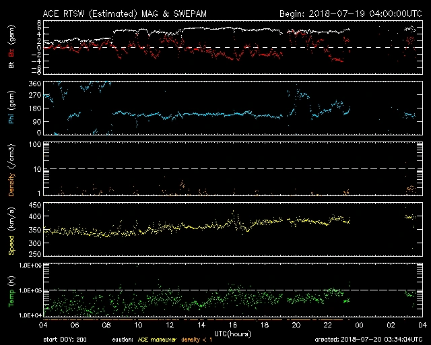The image size is (431, 345).
Task: Click the '250' tick on the Speed axis
Action: coord(35,254)
